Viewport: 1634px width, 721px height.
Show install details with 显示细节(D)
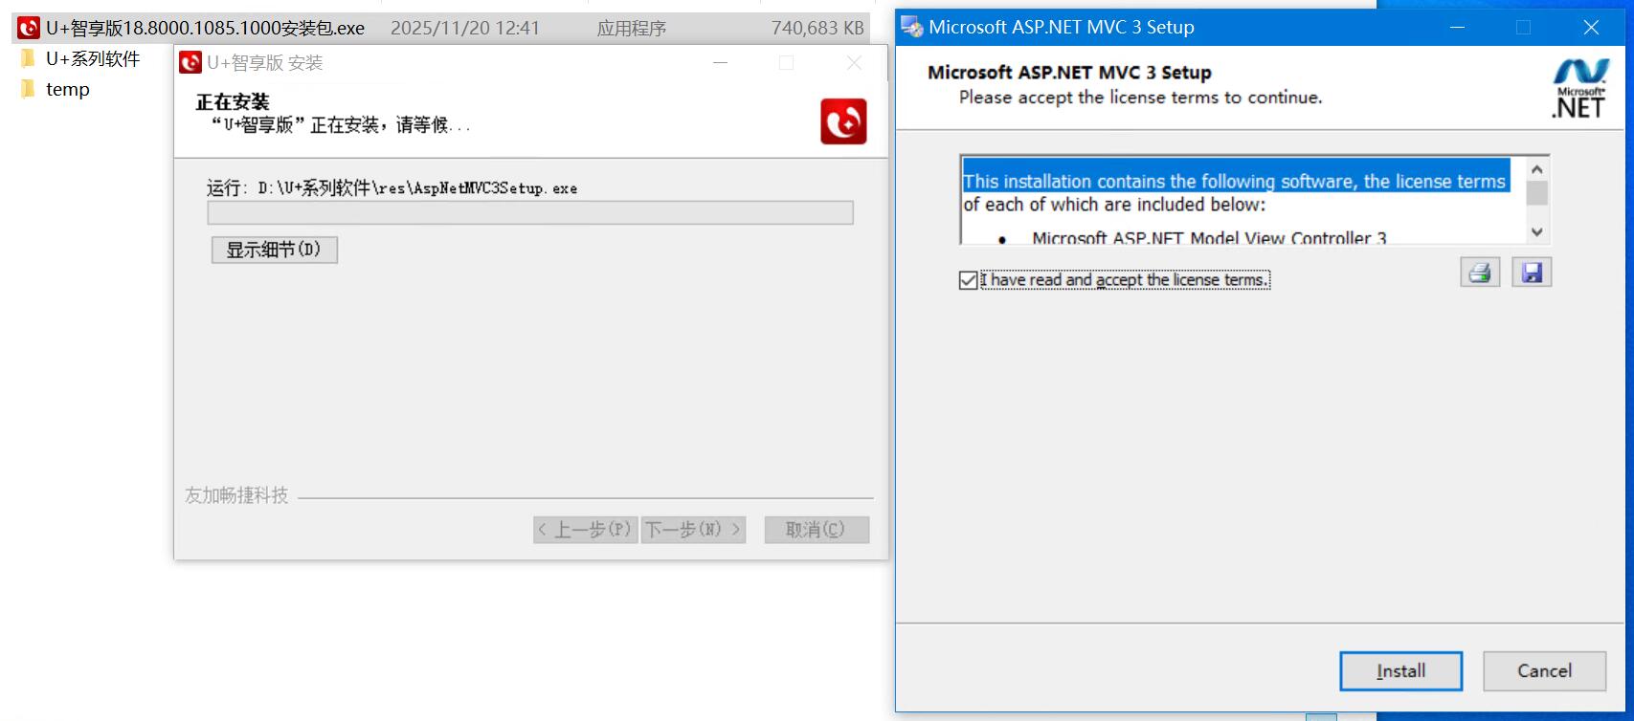point(274,250)
